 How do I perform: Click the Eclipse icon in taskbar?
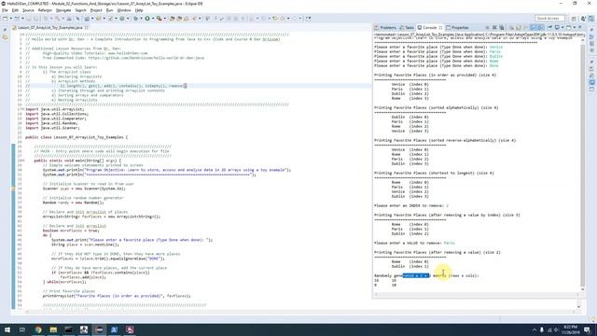99,329
